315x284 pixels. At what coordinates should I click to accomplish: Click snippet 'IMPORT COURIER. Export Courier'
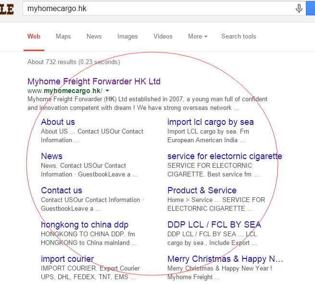coord(90,268)
